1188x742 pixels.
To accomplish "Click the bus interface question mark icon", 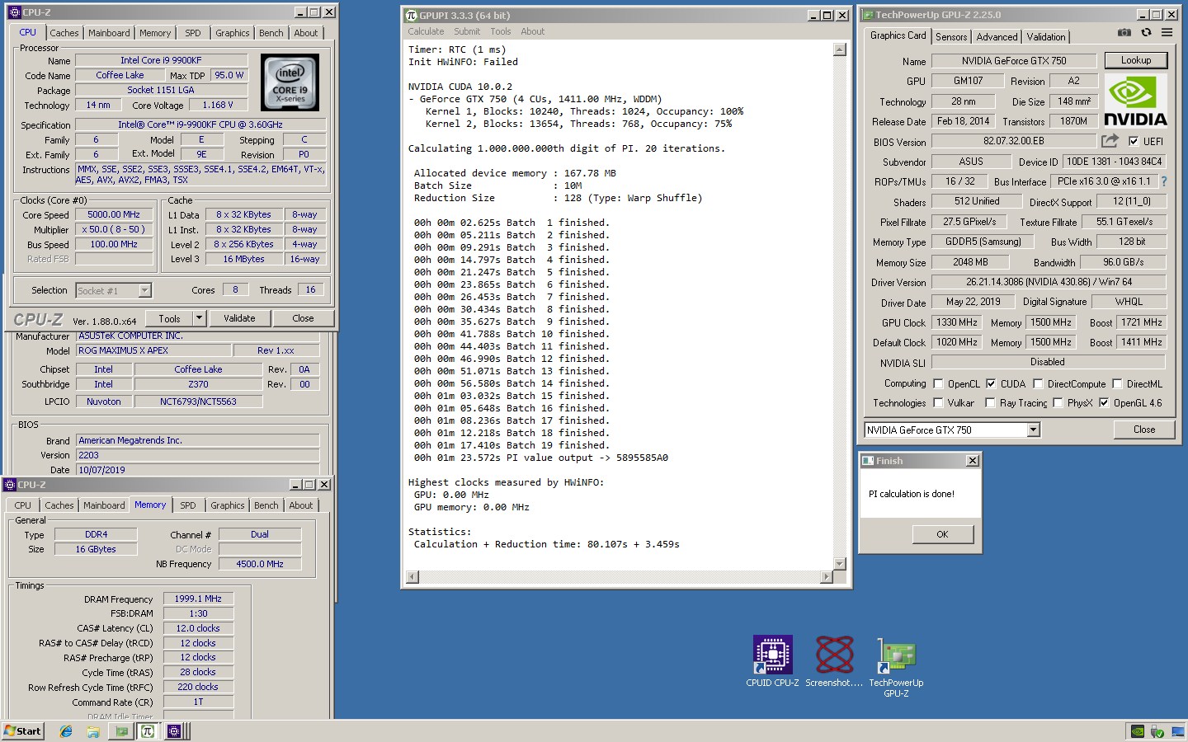I will [x=1164, y=181].
